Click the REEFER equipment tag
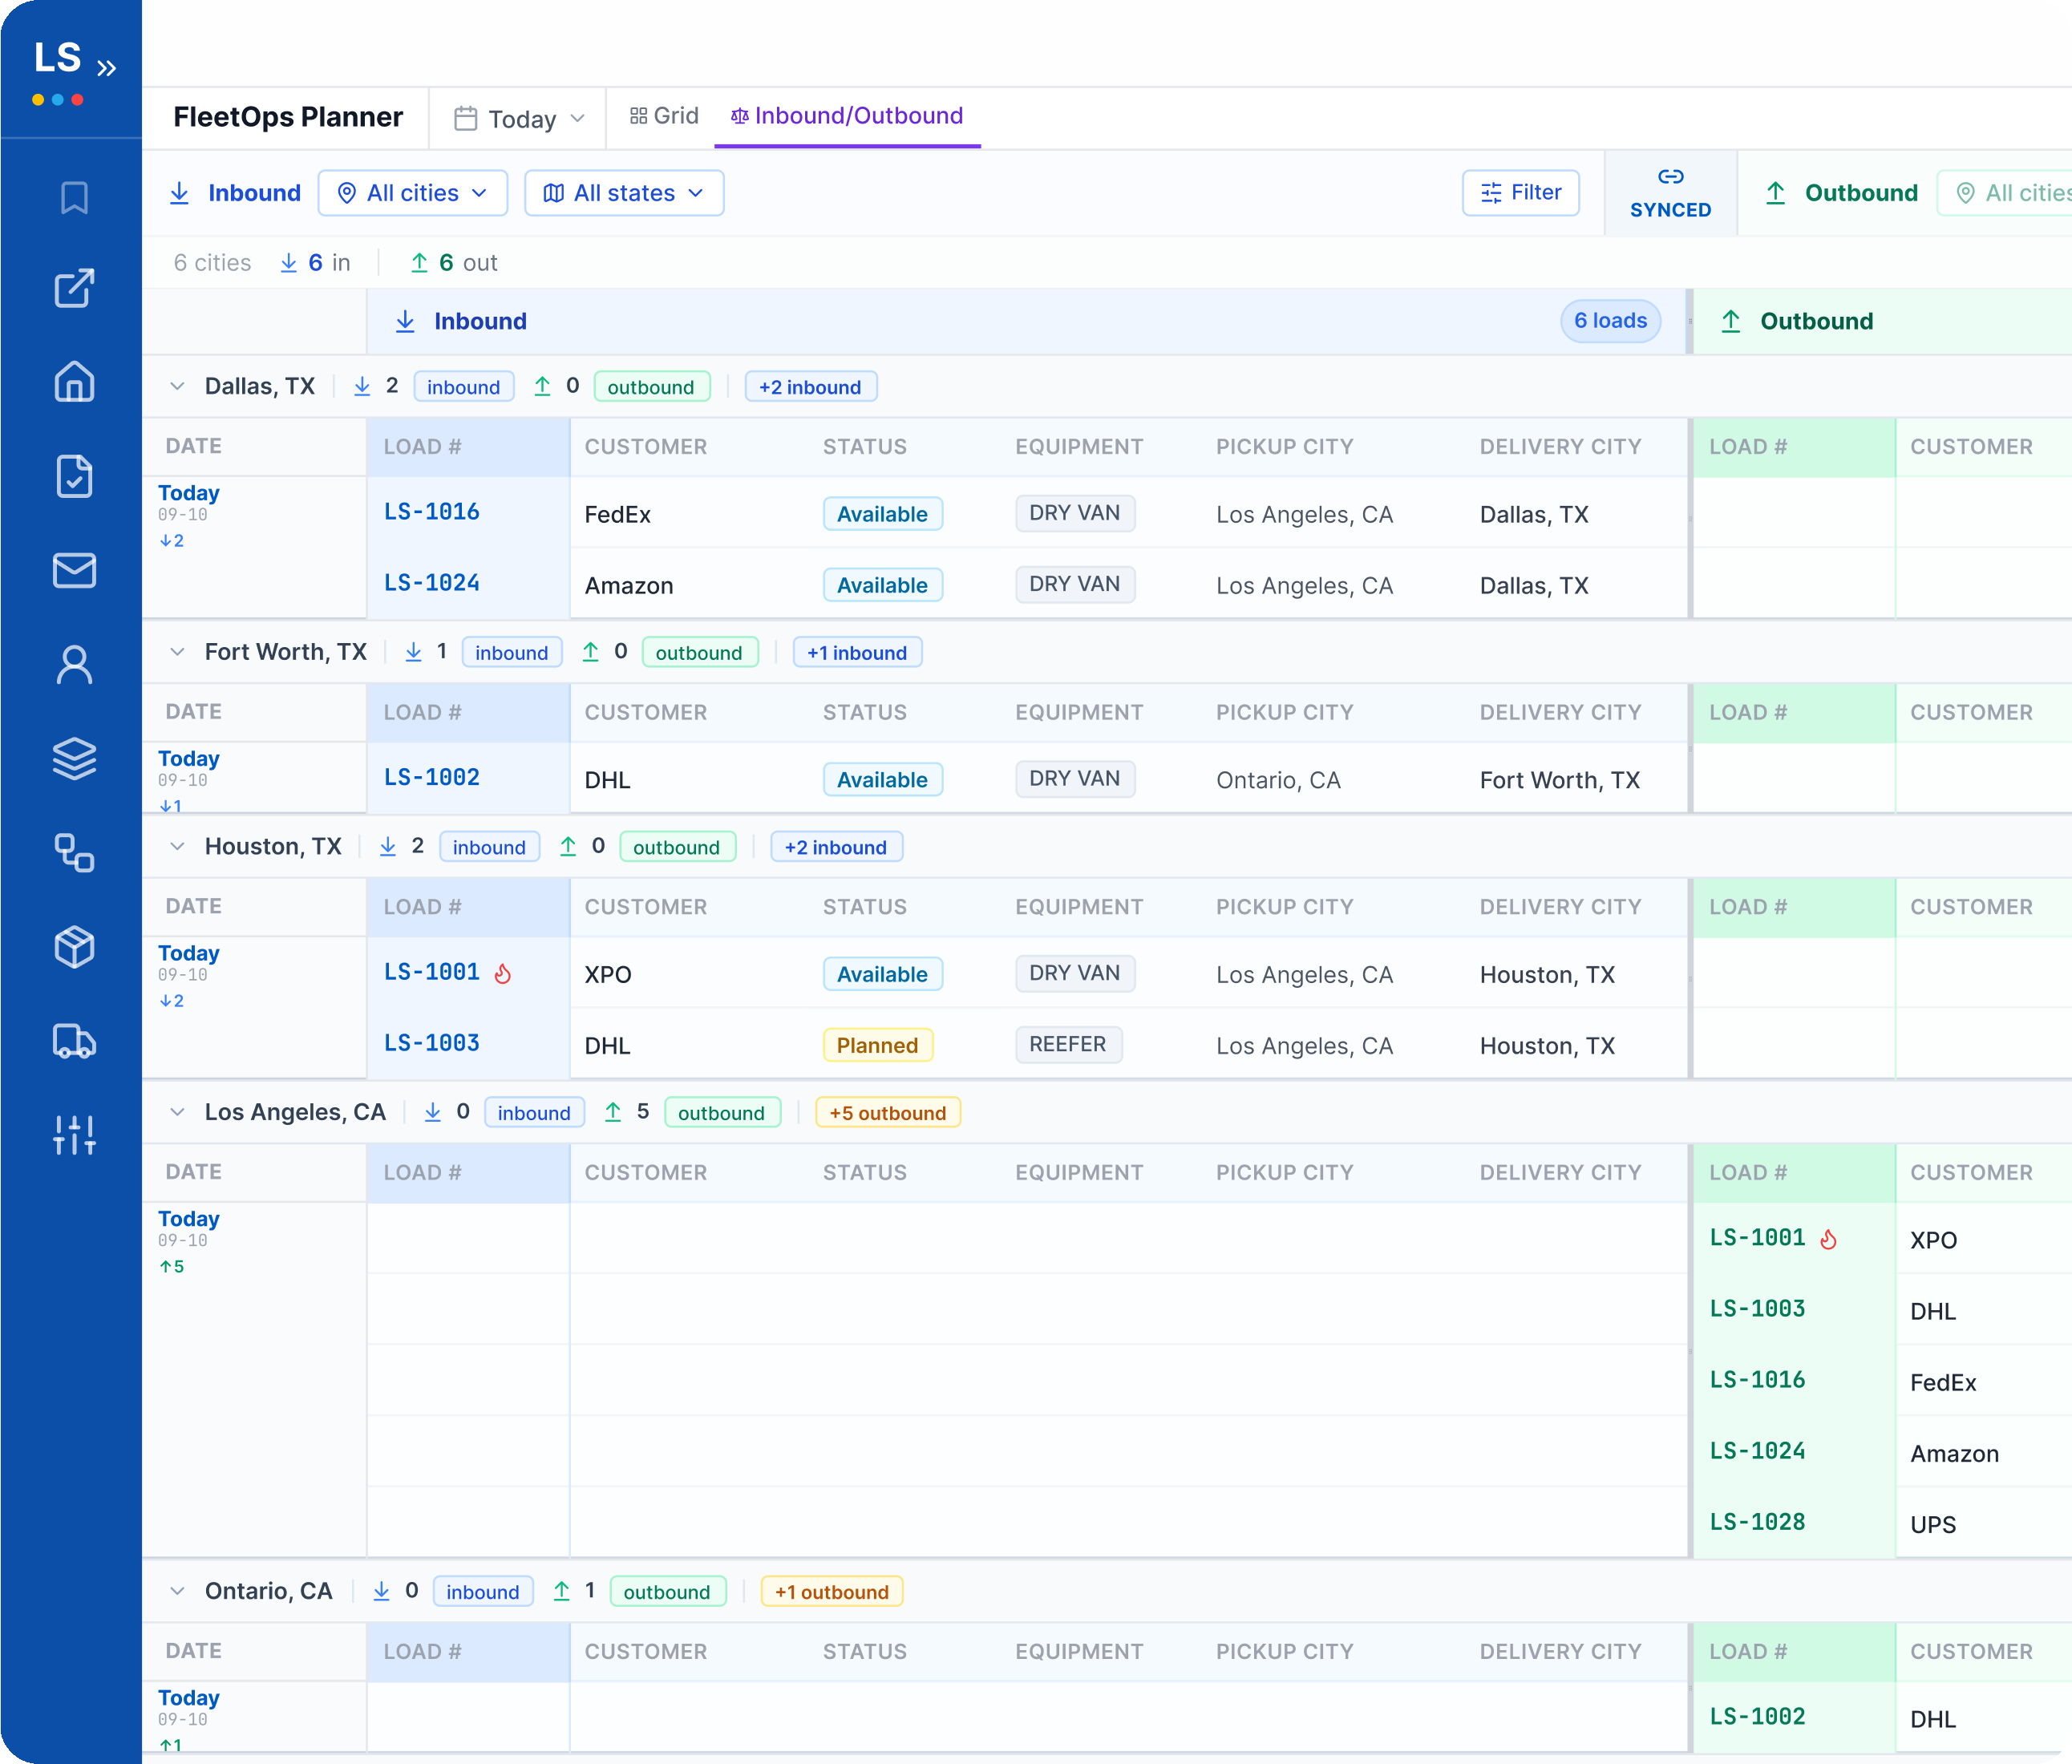Screen dimensions: 2072x1764 [x=1068, y=1044]
